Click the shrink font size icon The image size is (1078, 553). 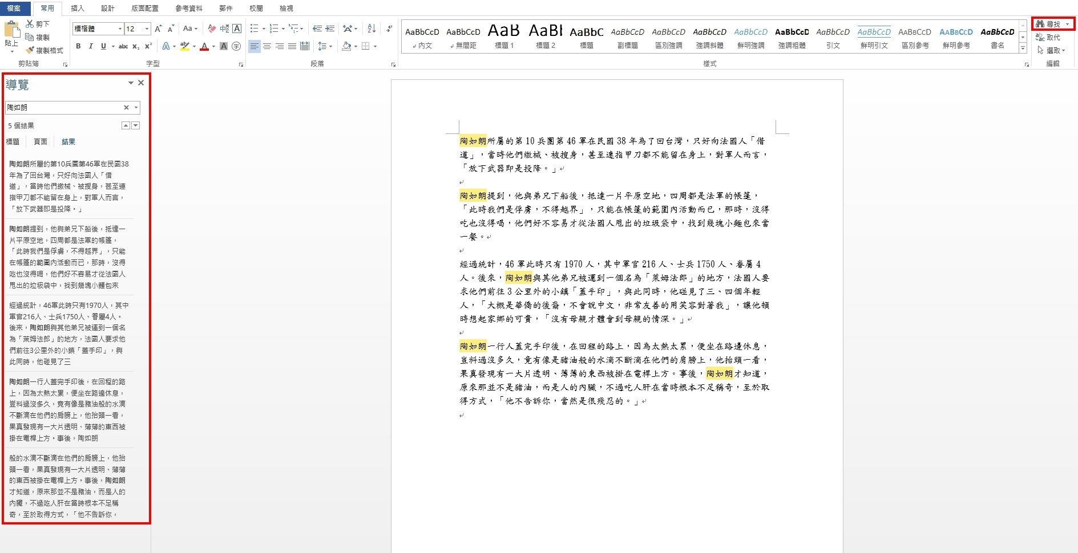point(170,29)
